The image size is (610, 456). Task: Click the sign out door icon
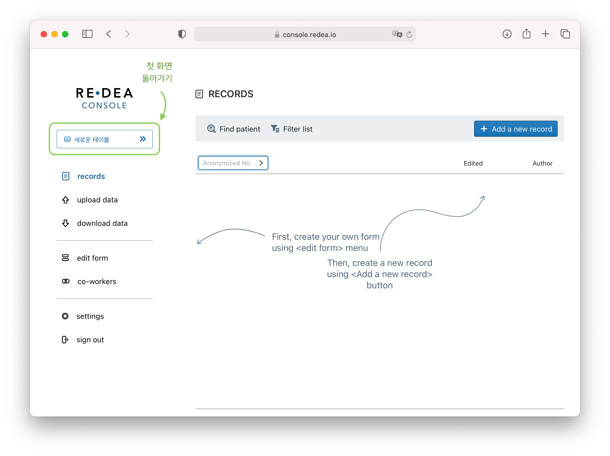pos(65,340)
